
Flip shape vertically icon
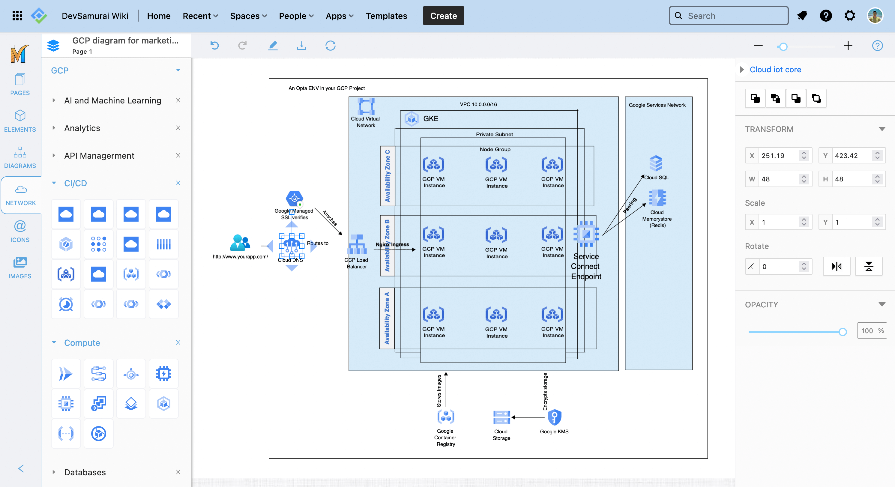[x=869, y=266]
